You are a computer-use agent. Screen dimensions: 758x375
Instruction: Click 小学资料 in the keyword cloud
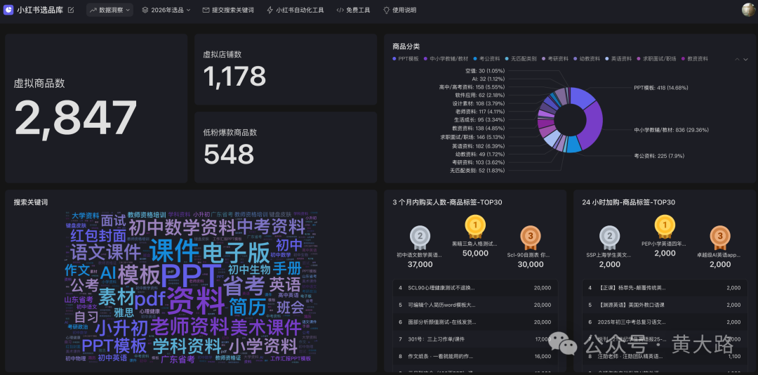point(263,346)
